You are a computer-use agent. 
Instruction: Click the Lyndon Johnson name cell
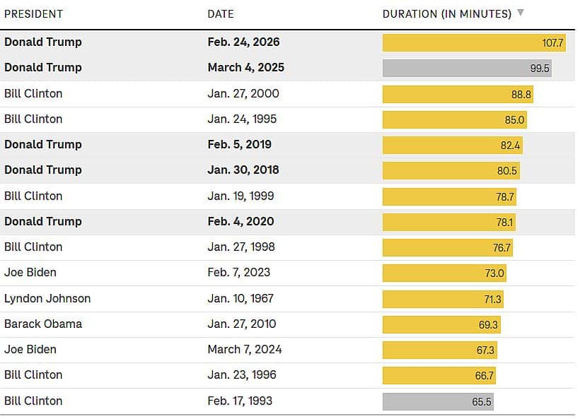(x=47, y=299)
